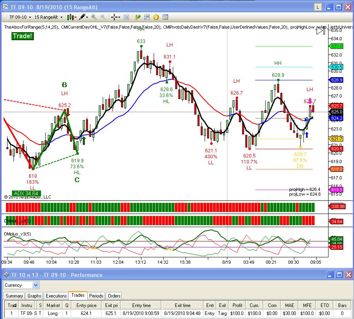Sort by the Entry price column header
The height and width of the screenshot is (319, 354).
point(86,305)
